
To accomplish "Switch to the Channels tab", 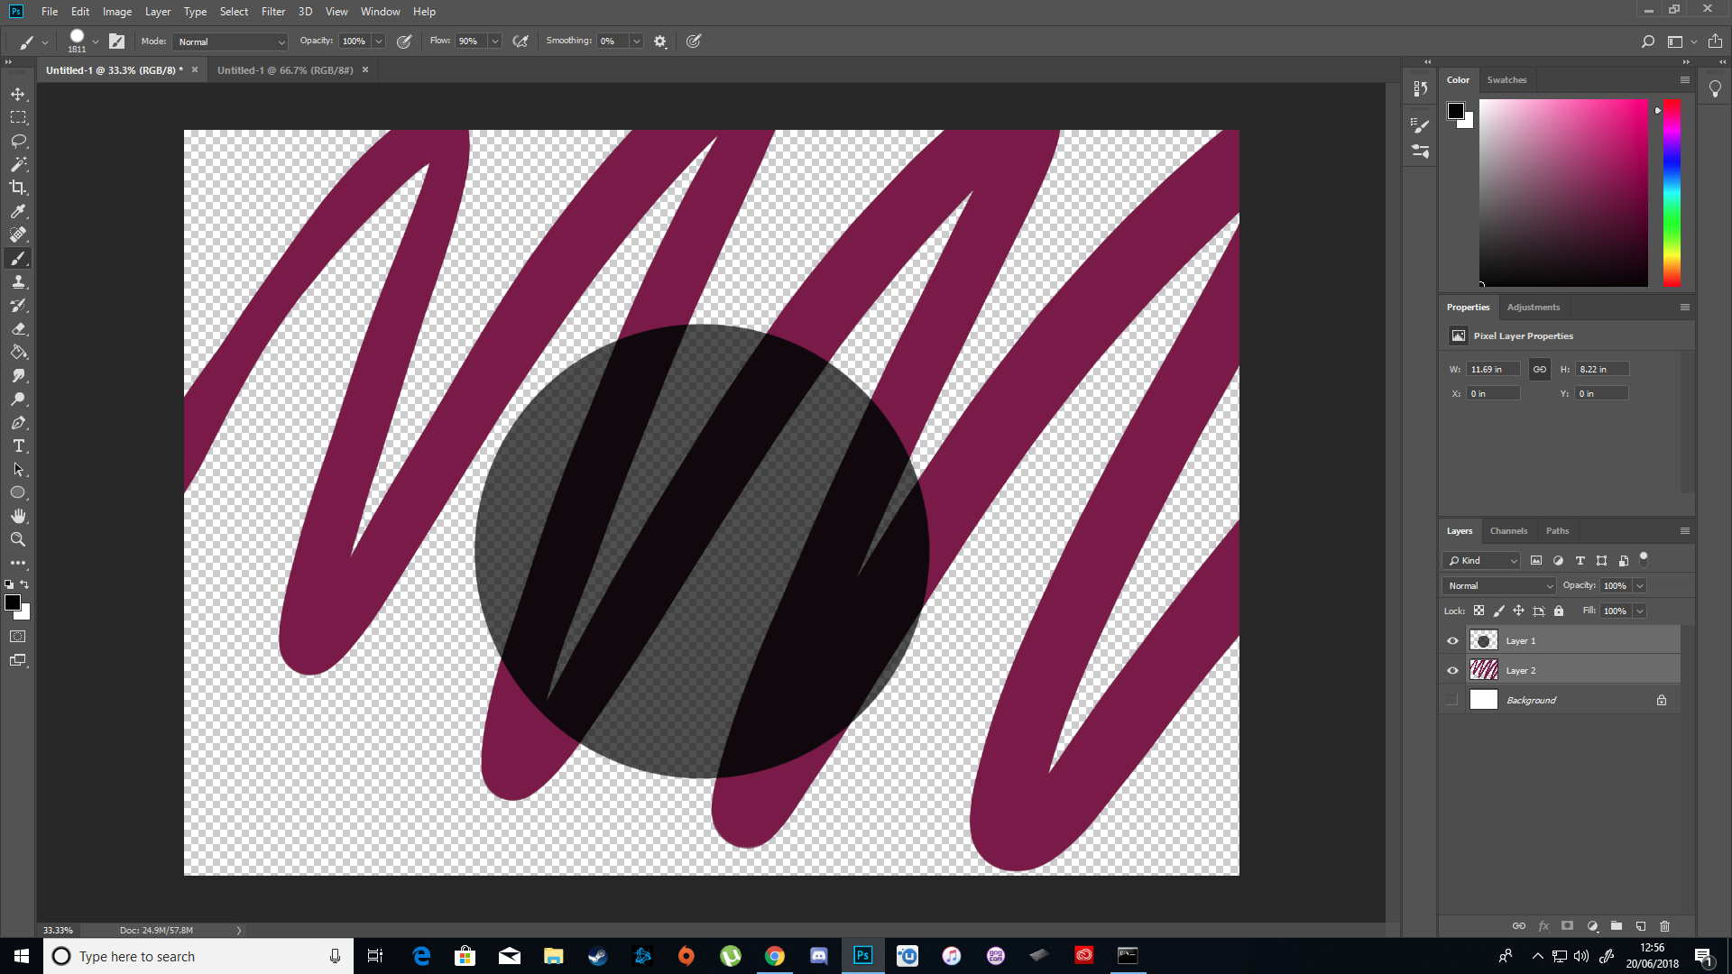I will pyautogui.click(x=1508, y=530).
